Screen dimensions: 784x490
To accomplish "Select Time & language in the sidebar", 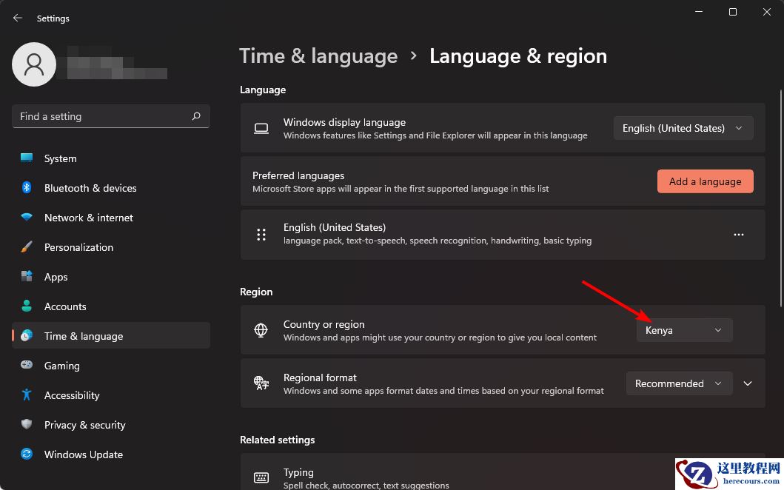I will click(x=84, y=336).
